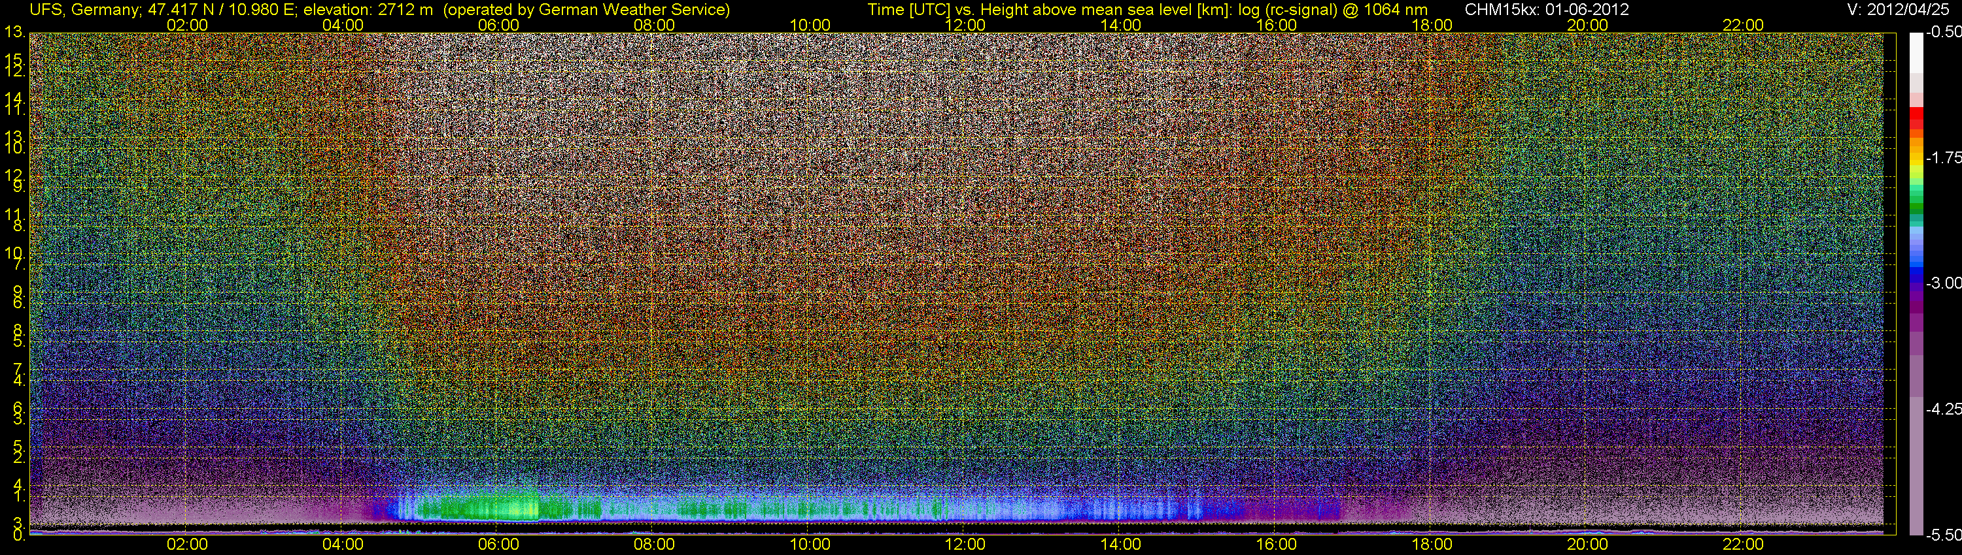Select "02:00" on the bottom time axis
The height and width of the screenshot is (555, 1962).
[x=187, y=545]
